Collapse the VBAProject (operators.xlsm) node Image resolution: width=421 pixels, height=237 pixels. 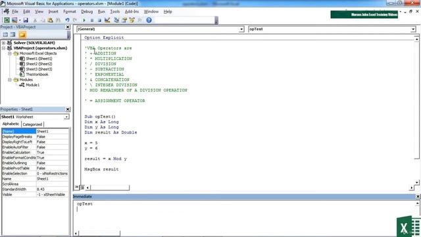click(3, 48)
